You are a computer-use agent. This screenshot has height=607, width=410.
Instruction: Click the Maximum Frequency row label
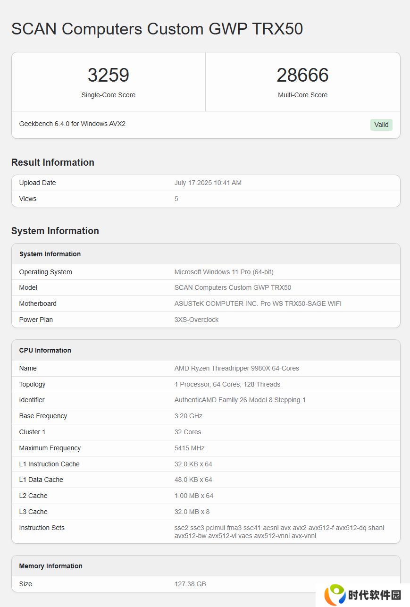pos(50,448)
